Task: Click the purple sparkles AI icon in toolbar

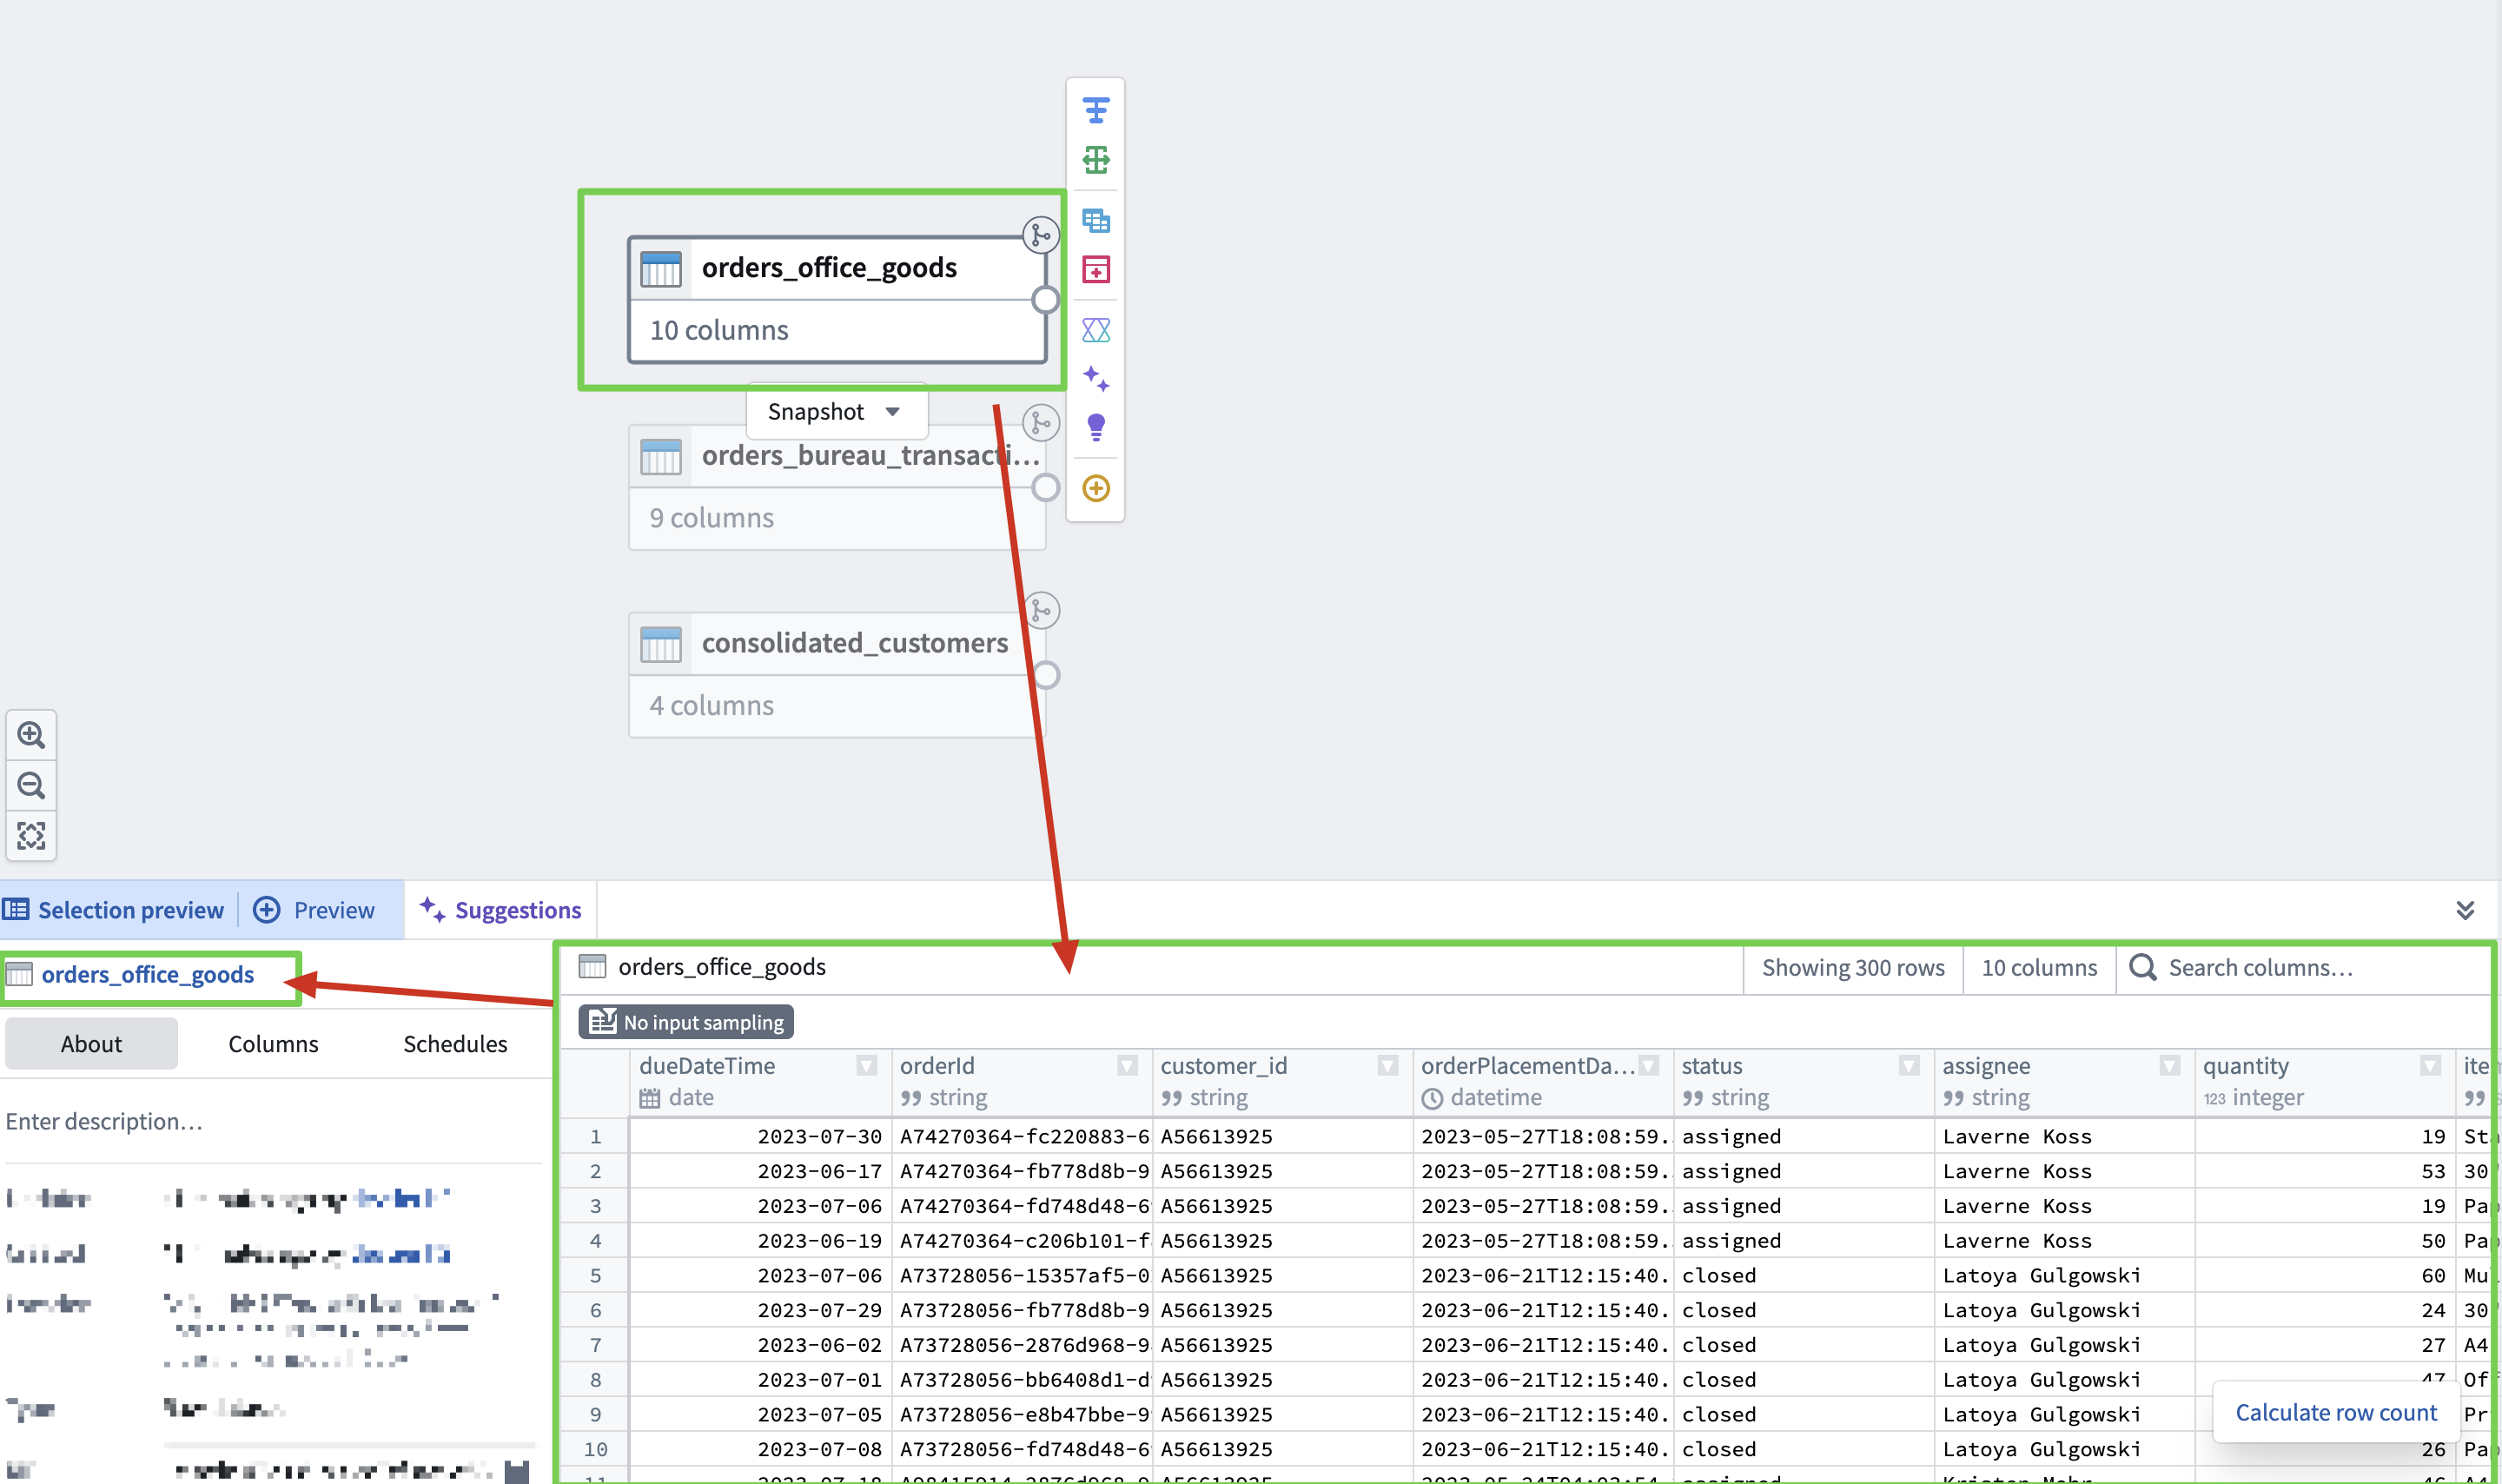Action: (1095, 379)
